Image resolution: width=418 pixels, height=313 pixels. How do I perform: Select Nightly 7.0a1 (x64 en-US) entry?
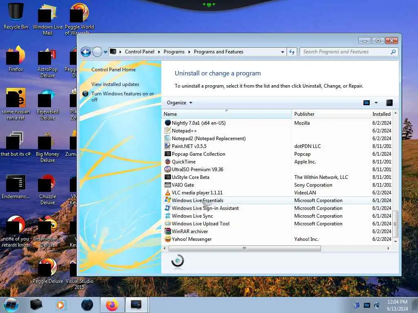277,123
